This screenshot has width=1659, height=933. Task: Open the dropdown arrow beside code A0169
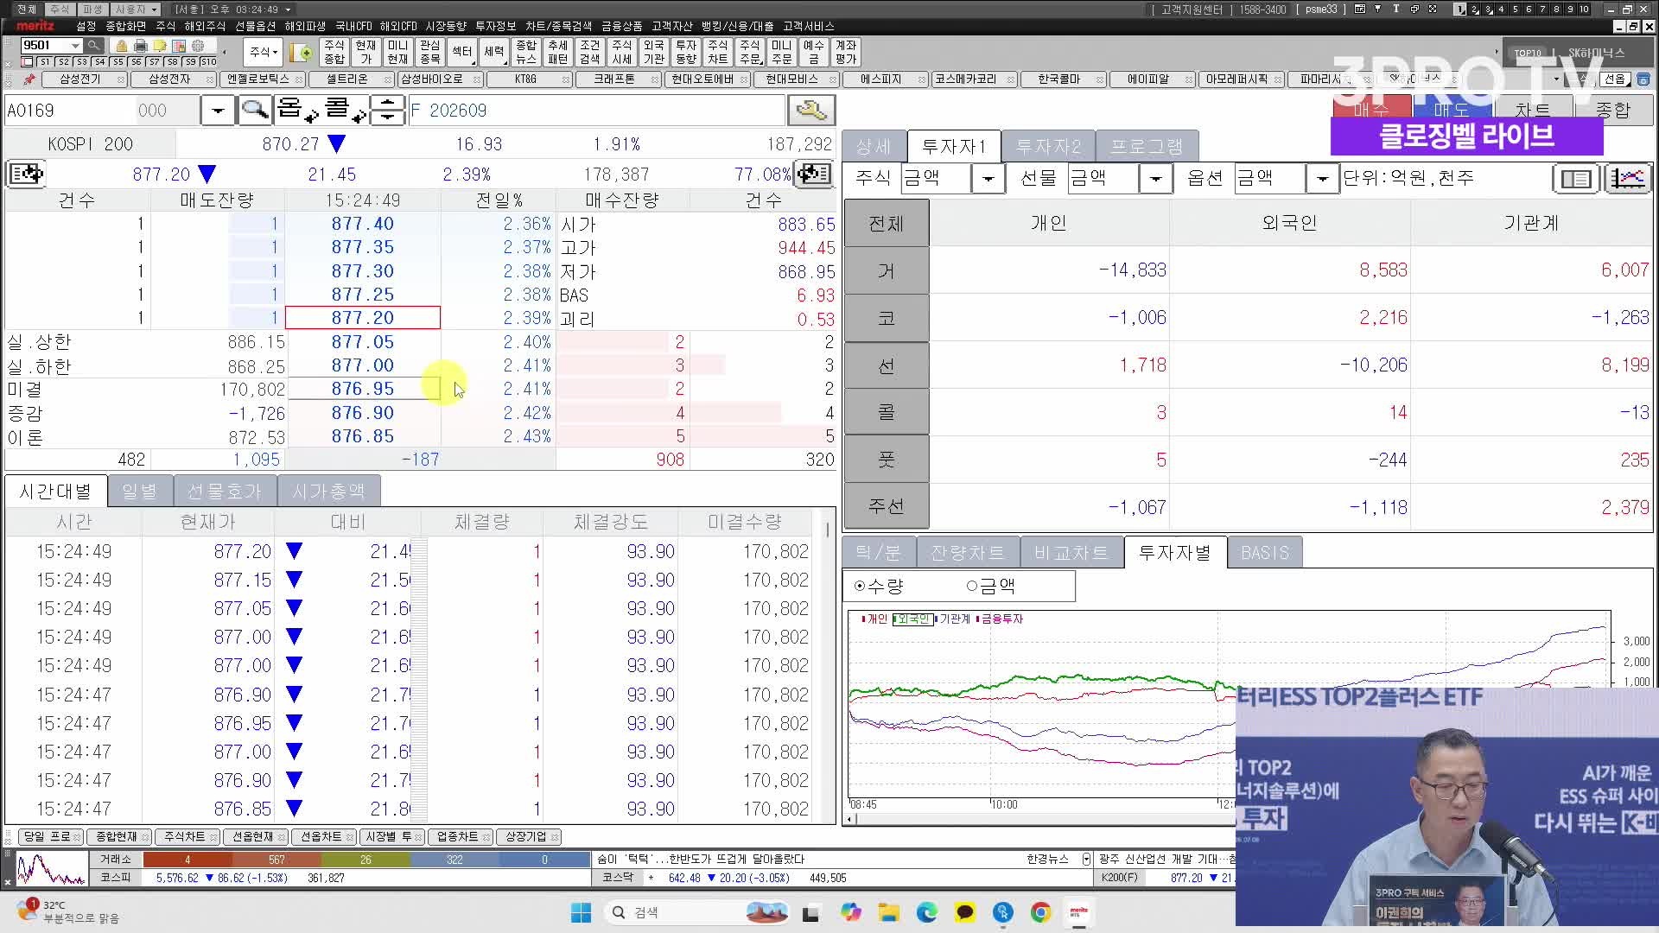point(218,111)
